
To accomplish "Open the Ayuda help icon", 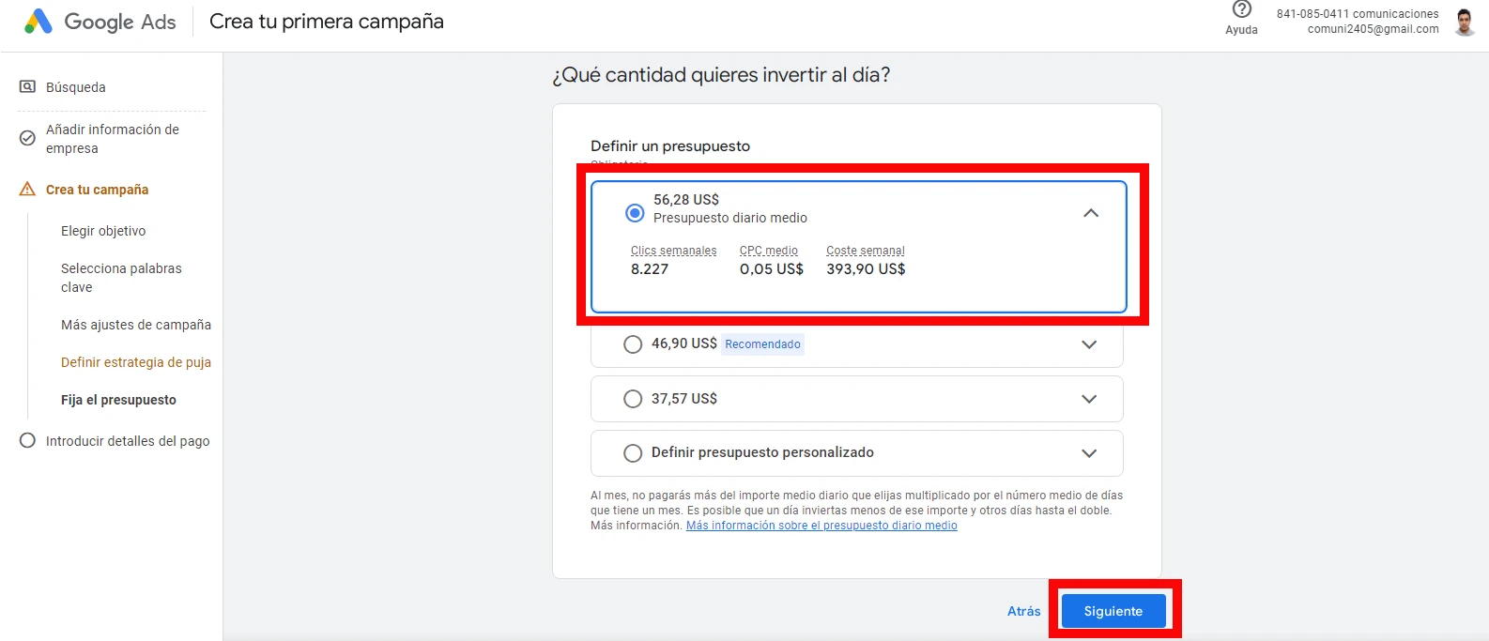I will (1241, 10).
